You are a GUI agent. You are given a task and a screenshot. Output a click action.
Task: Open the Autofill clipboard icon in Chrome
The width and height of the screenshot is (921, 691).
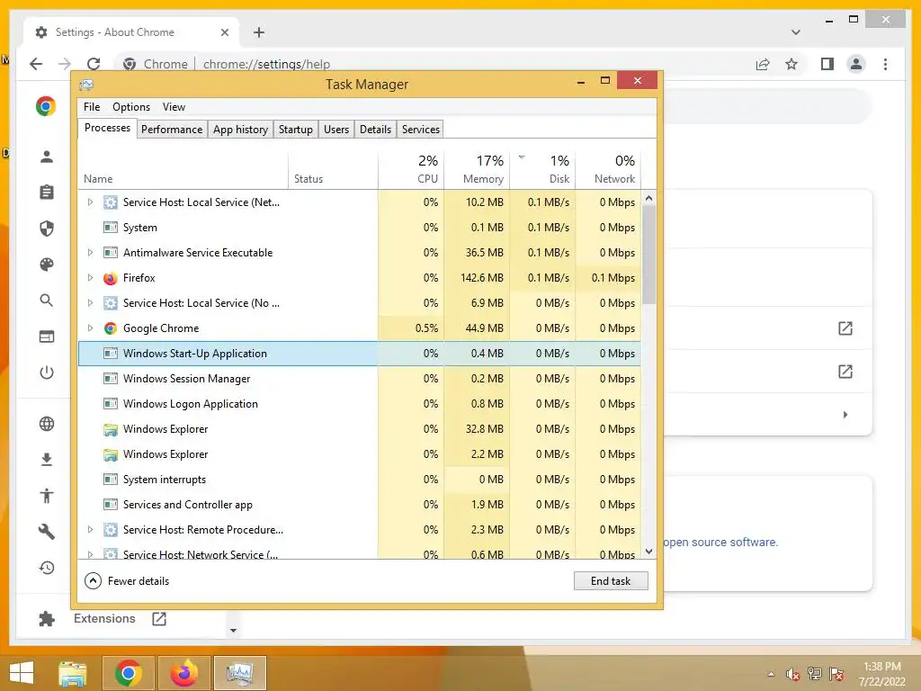(47, 193)
